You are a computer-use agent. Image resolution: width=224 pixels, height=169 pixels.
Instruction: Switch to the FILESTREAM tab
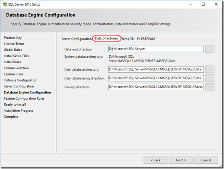[146, 39]
